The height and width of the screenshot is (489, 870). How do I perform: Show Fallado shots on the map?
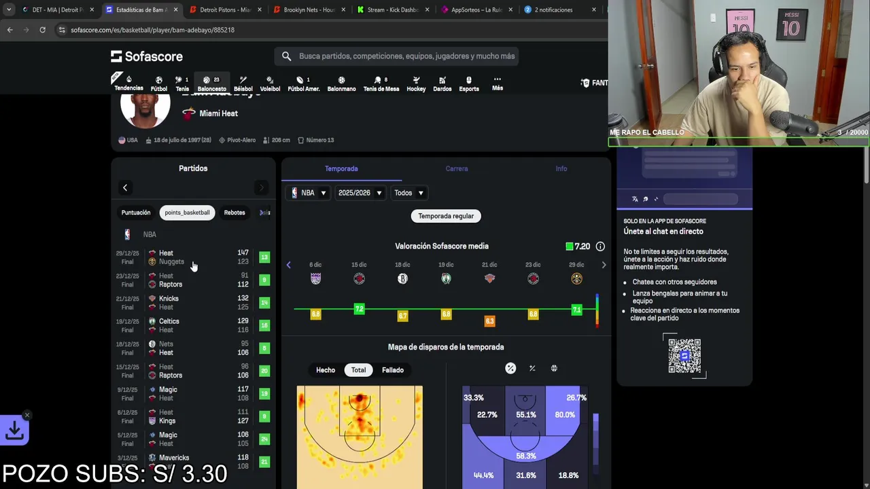tap(393, 370)
